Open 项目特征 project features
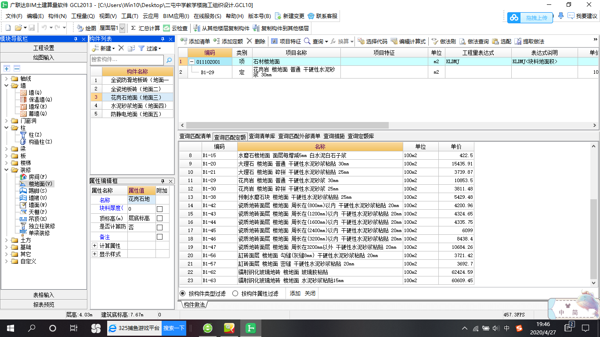The width and height of the screenshot is (600, 337). coord(286,41)
